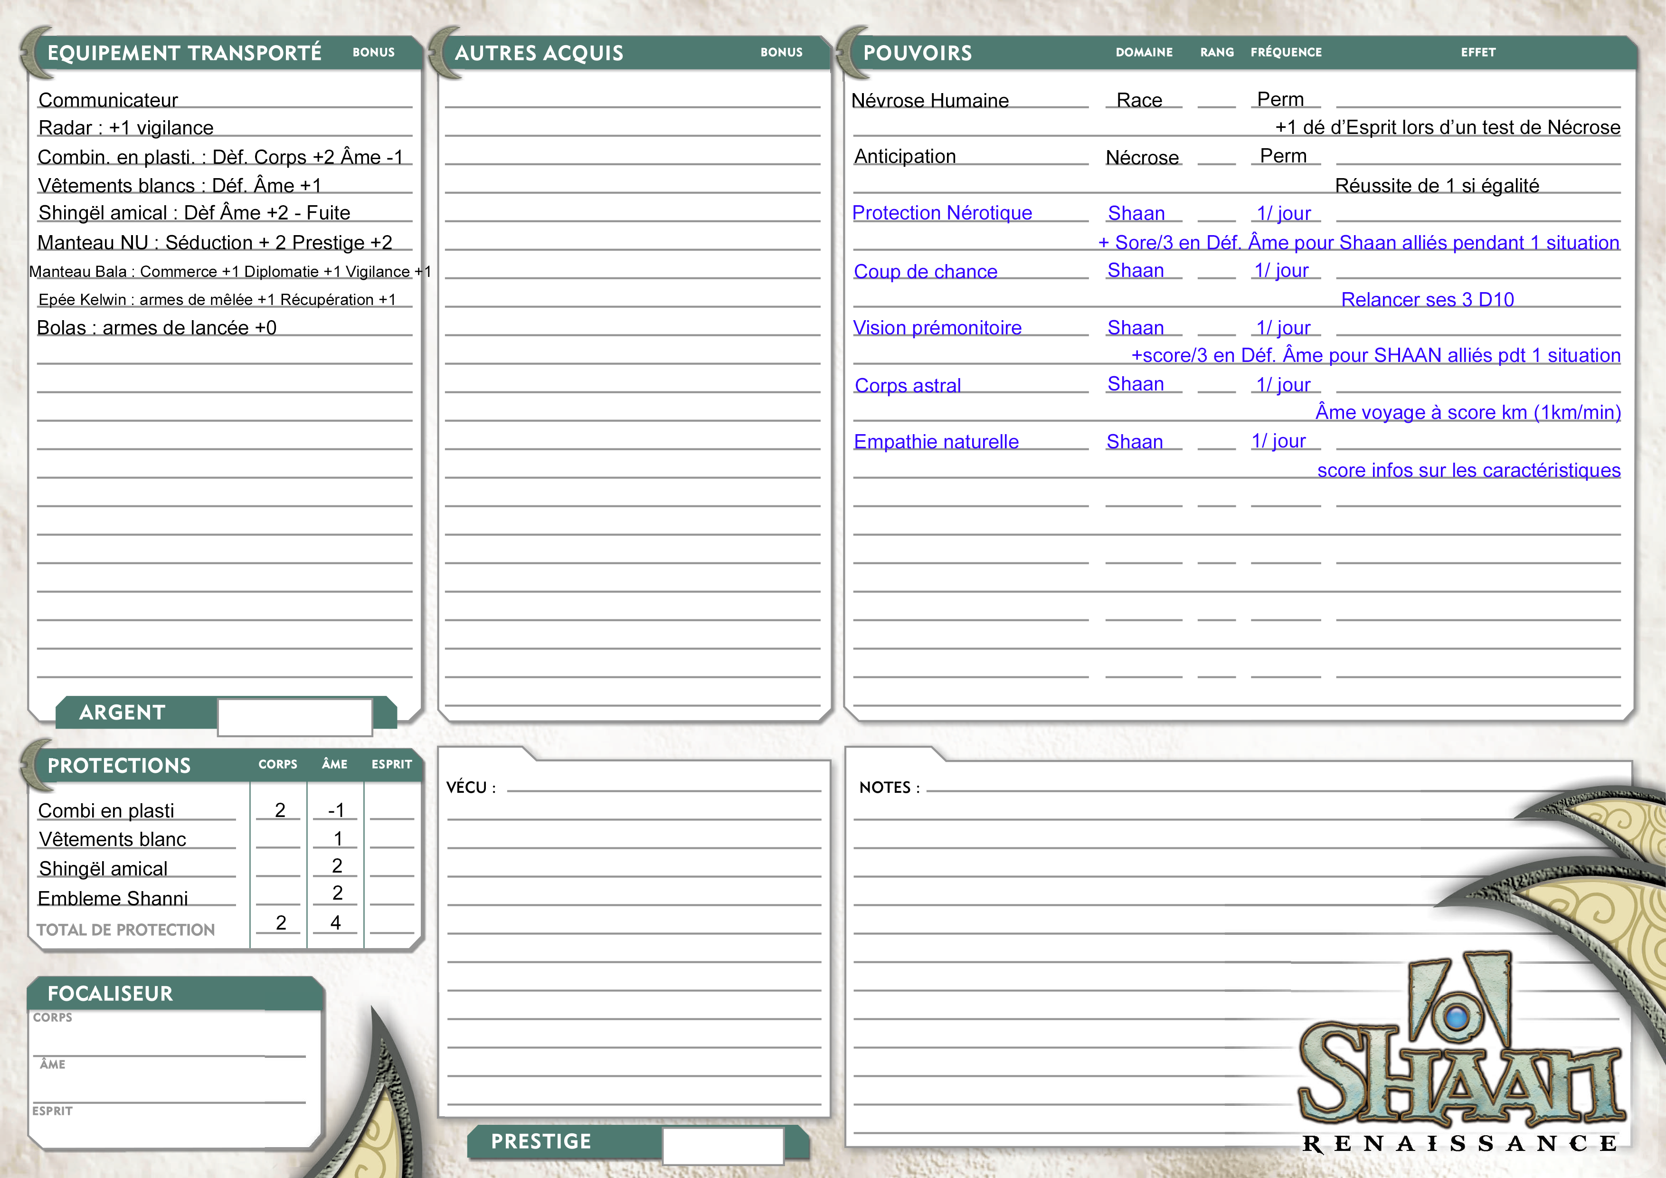The width and height of the screenshot is (1666, 1178).
Task: Open the Empathie naturelle link
Action: tap(936, 442)
